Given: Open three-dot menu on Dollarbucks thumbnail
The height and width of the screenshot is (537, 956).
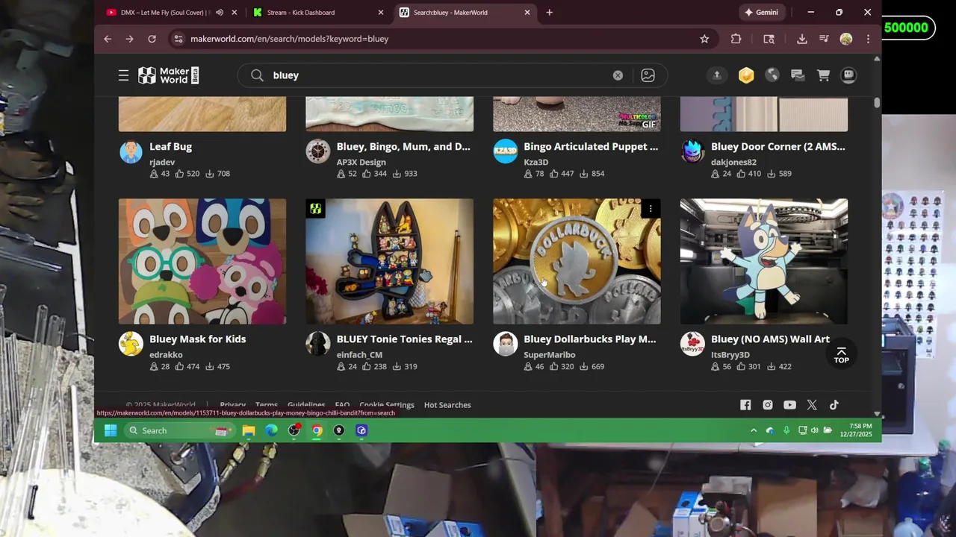Looking at the screenshot, I should [651, 209].
